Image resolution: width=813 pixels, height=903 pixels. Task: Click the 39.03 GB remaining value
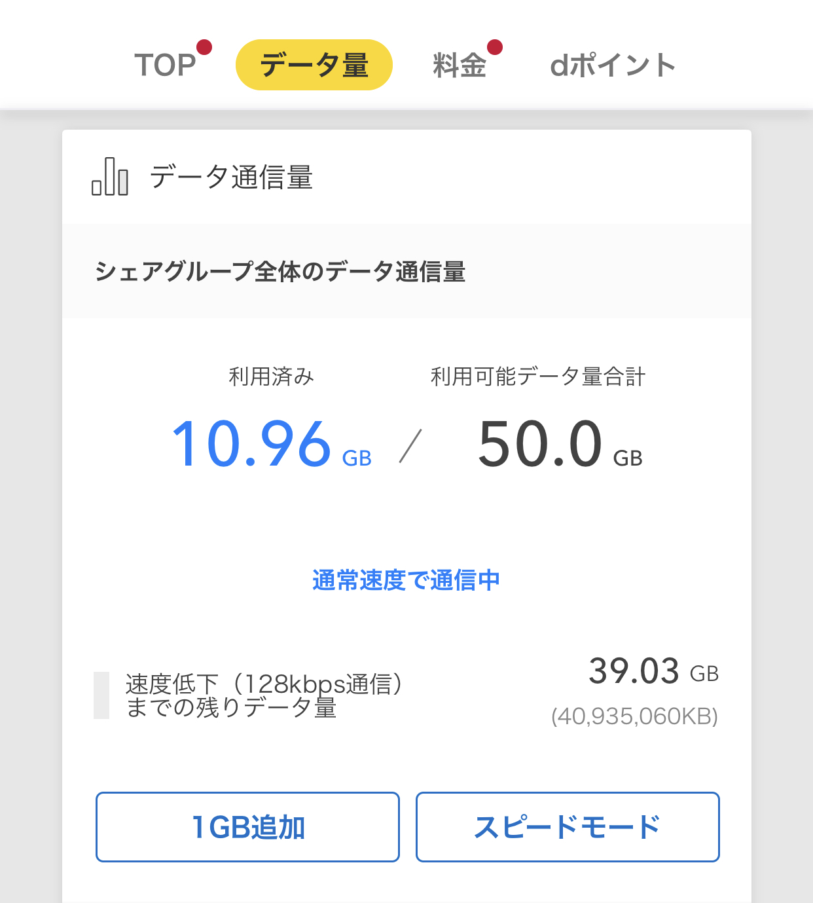pos(653,672)
